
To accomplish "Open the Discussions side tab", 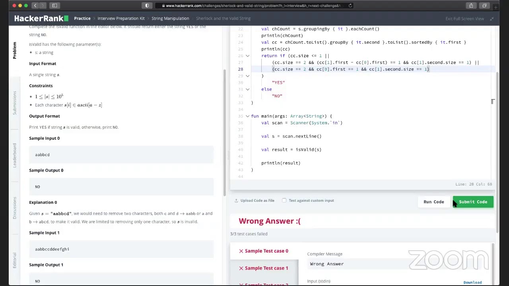I will coord(14,208).
